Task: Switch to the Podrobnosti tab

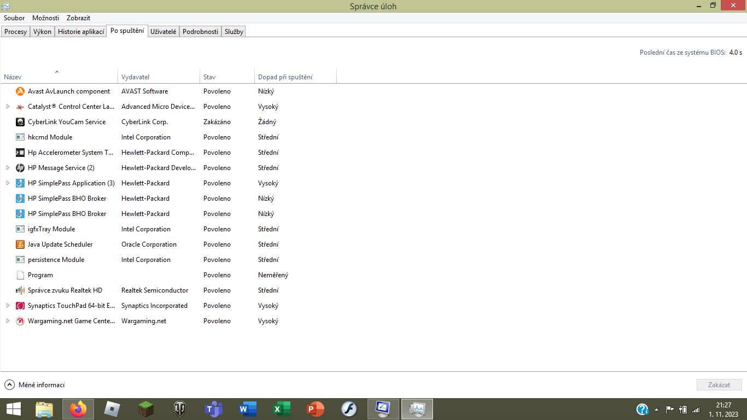Action: pos(200,32)
